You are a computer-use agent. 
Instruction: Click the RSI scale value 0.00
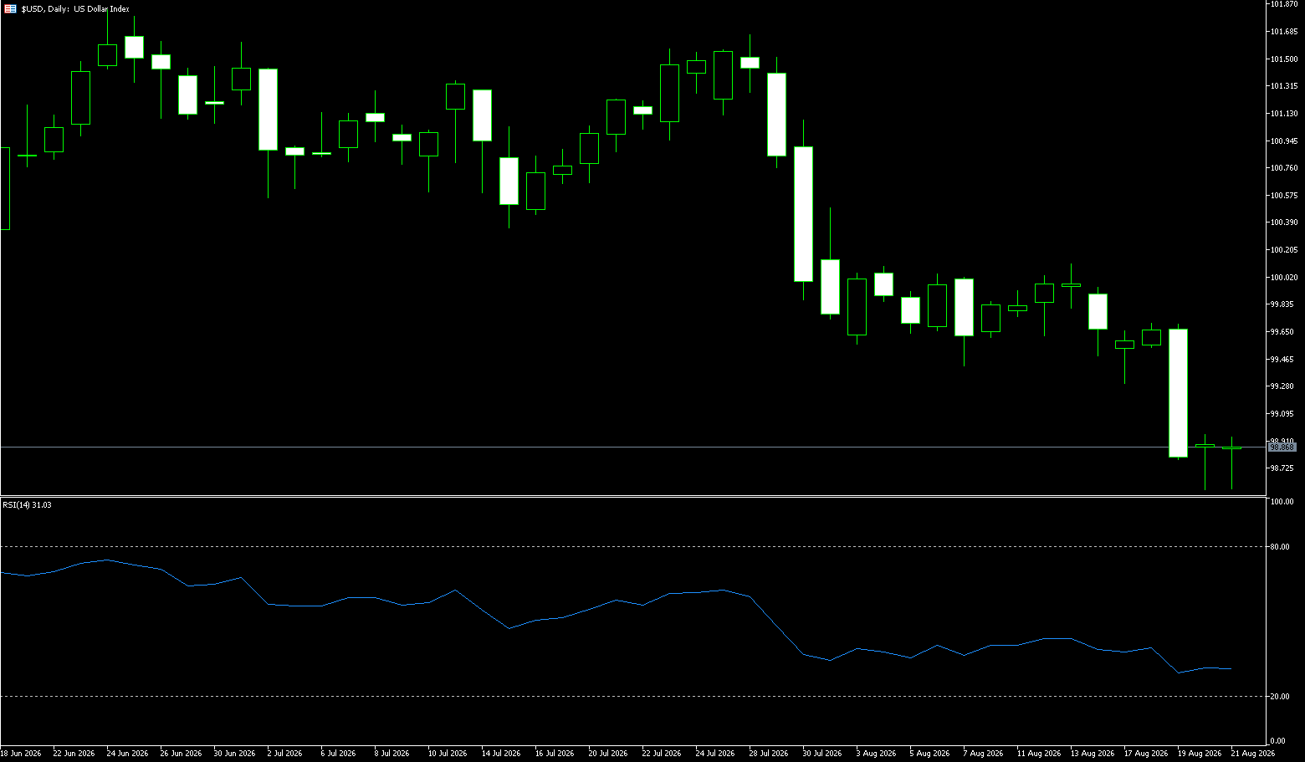pos(1278,741)
